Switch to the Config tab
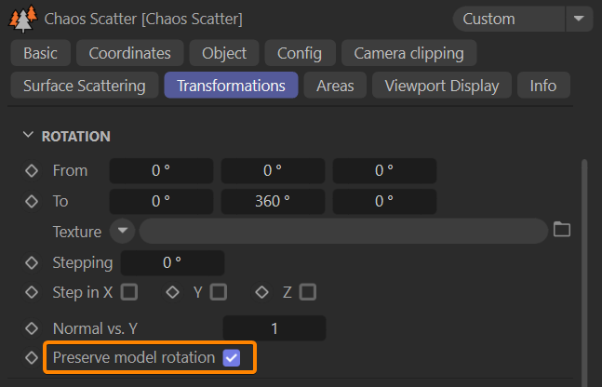This screenshot has height=387, width=602. [x=300, y=53]
